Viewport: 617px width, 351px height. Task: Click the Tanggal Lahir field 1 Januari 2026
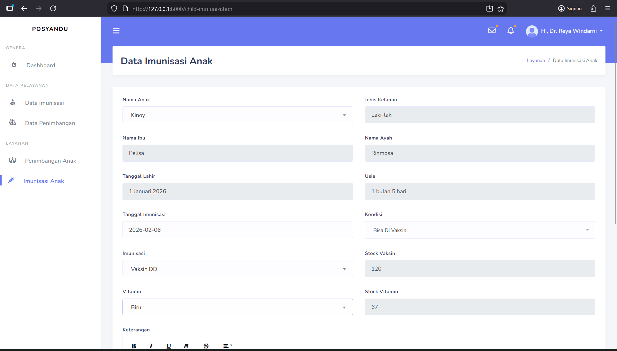(238, 191)
